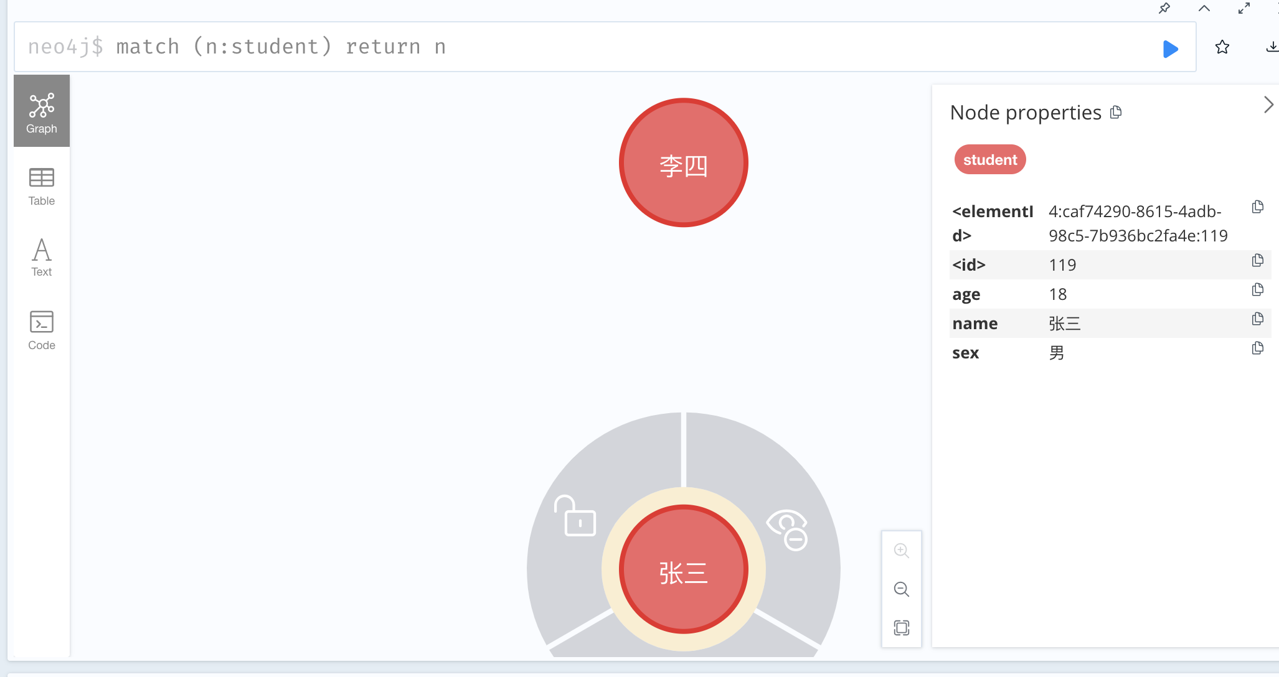Collapse the result frame with up chevron
Image resolution: width=1279 pixels, height=677 pixels.
[x=1204, y=8]
